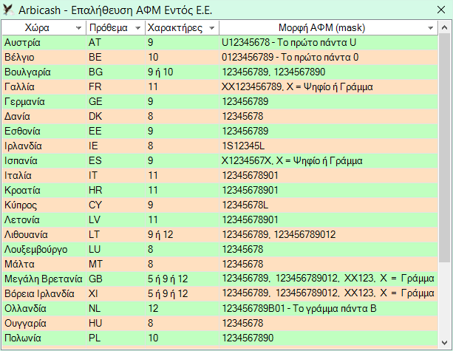Viewport: 453px width, 351px height.
Task: Click mask '123456789B01 - Το γράμμα πάντα Β'
Action: 329,308
